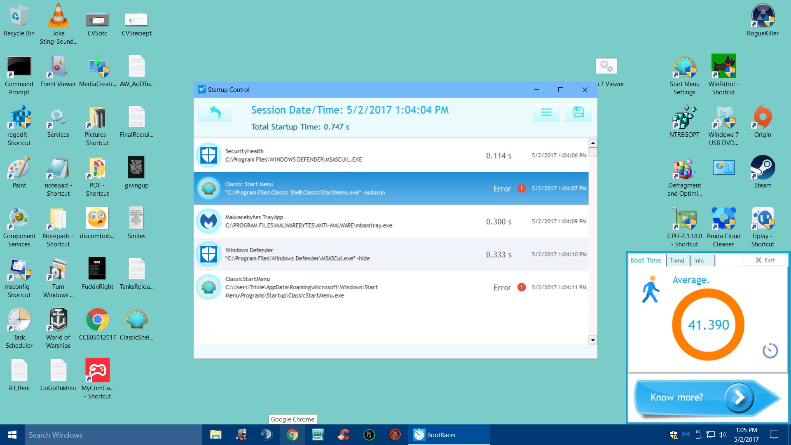Open the Info tab
Viewport: 791px width, 445px height.
point(699,260)
